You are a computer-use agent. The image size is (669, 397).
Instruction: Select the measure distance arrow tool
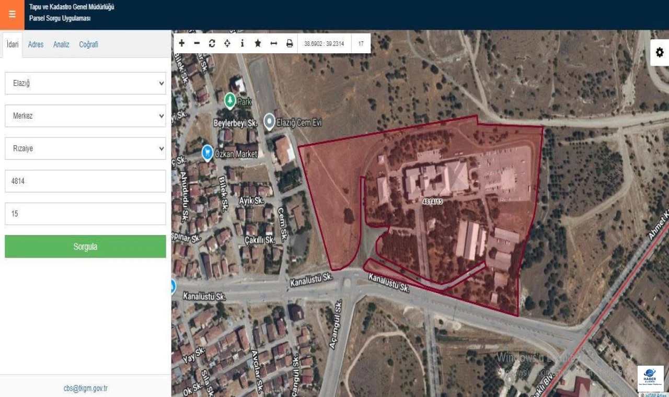pos(273,43)
